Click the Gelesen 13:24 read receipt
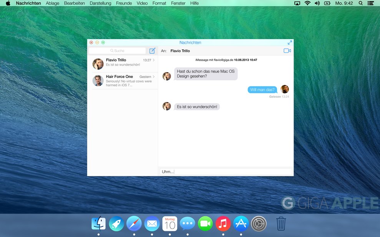Image resolution: width=380 pixels, height=237 pixels. click(279, 97)
